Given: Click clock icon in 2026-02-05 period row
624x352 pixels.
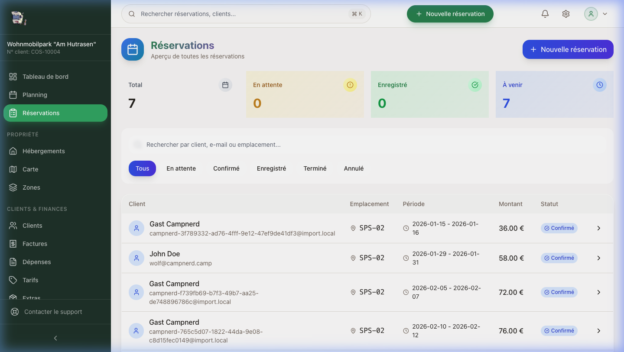Looking at the screenshot, I should [x=406, y=292].
